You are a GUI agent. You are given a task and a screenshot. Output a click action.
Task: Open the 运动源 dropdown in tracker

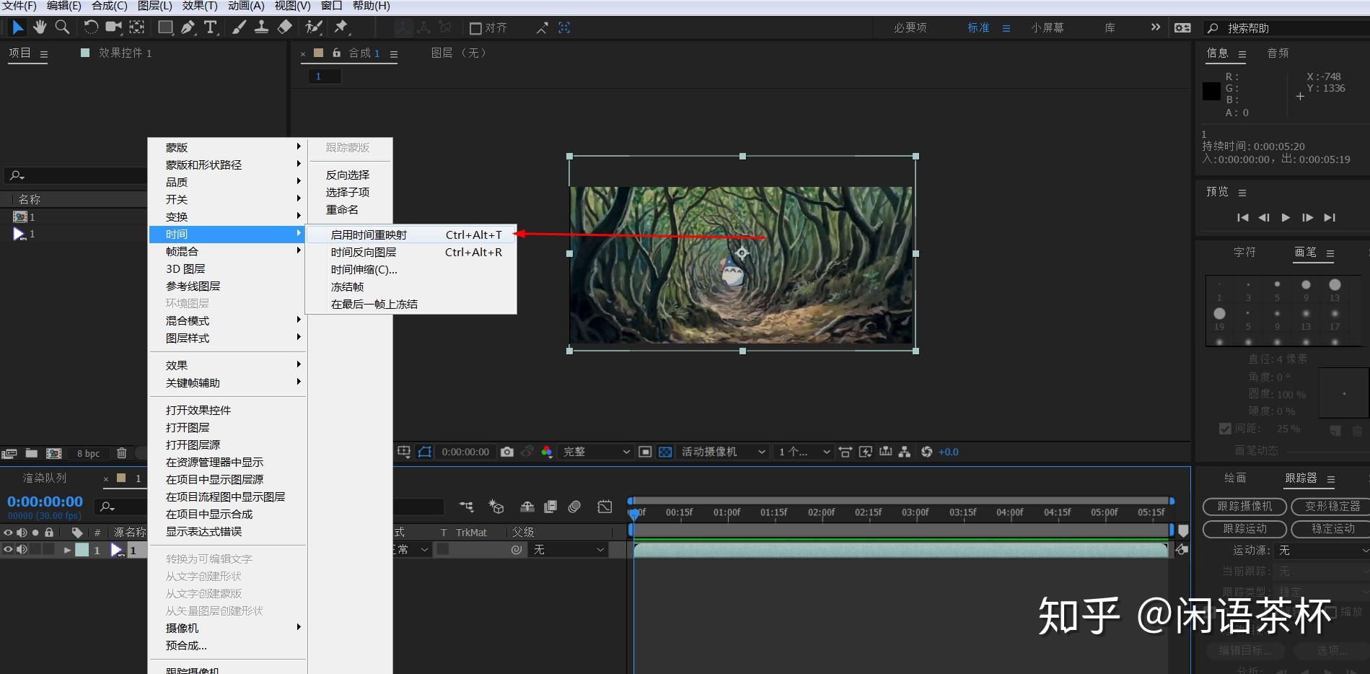1322,550
